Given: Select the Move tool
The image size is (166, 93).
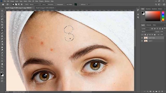Looking at the screenshot, I should click(2, 11).
